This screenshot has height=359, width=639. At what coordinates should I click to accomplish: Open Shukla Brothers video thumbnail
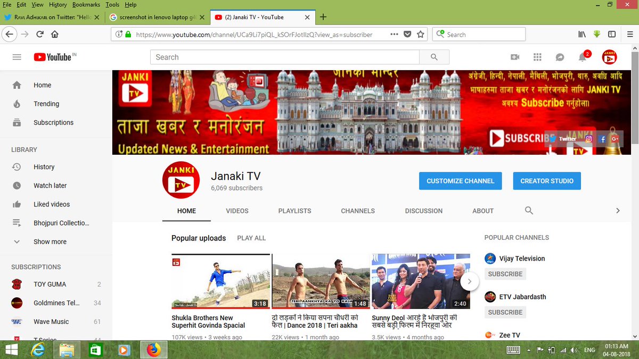pos(220,281)
